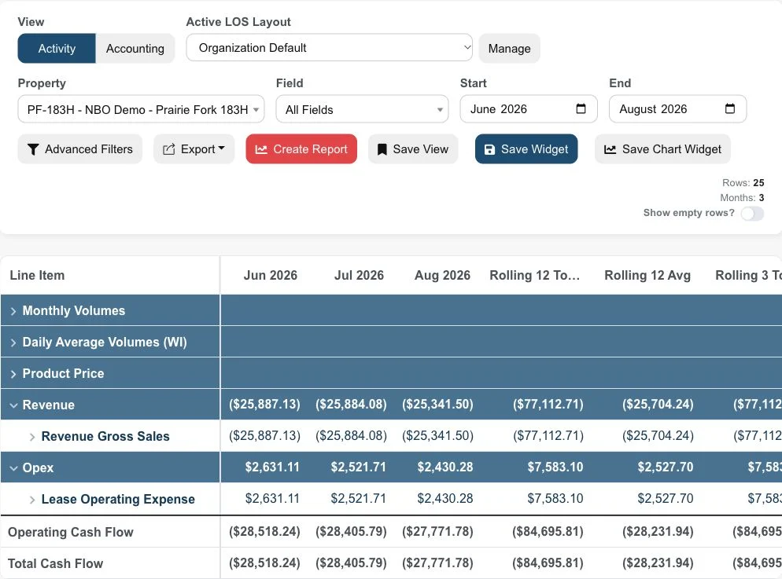Expand the Revenue Gross Sales row
This screenshot has width=782, height=579.
[x=32, y=437]
